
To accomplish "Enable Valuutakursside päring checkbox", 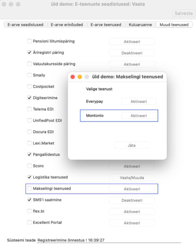I will click(x=29, y=64).
